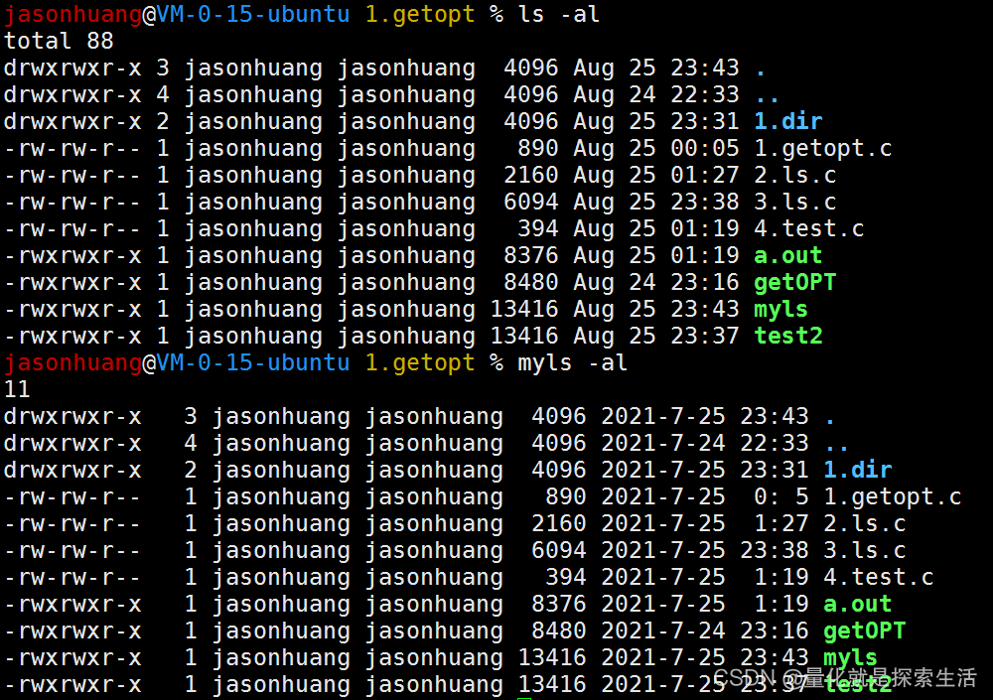Image resolution: width=993 pixels, height=700 pixels.
Task: Click '1.getopt.c' in the ls -al listing
Action: (822, 148)
